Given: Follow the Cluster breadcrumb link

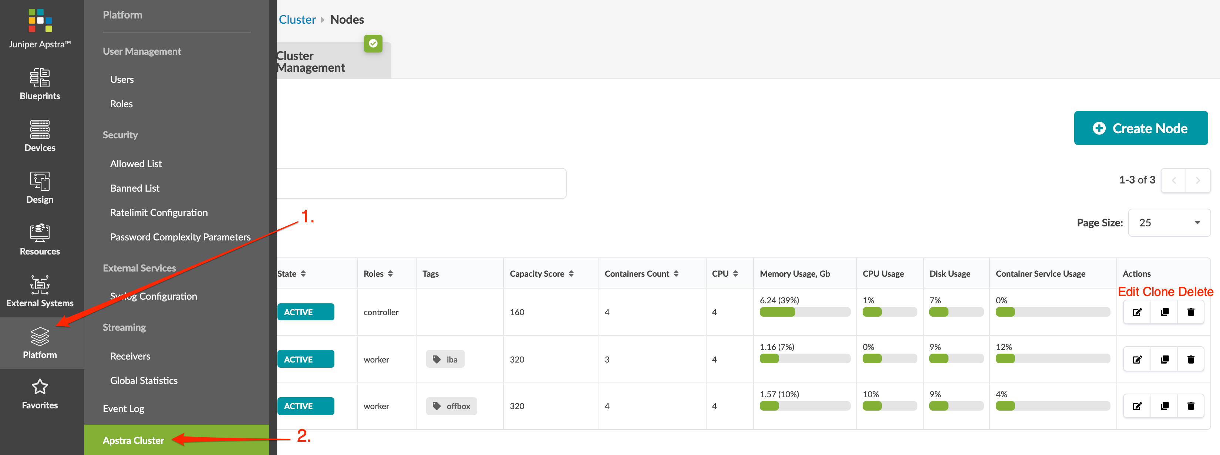Looking at the screenshot, I should [297, 19].
